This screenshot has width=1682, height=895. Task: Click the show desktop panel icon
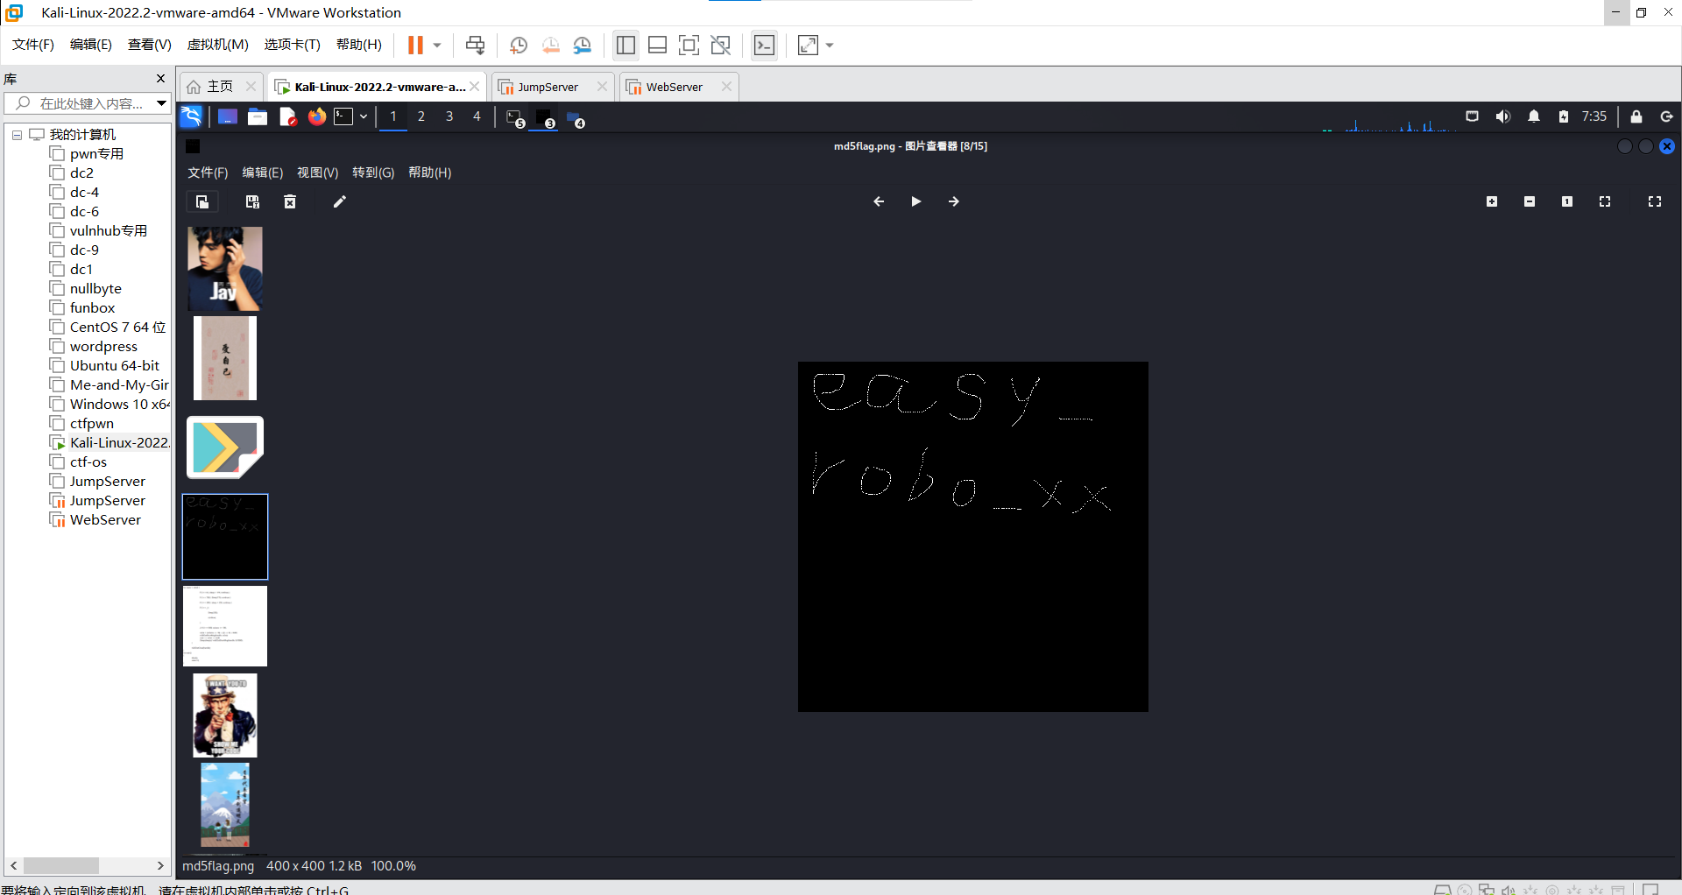point(228,116)
